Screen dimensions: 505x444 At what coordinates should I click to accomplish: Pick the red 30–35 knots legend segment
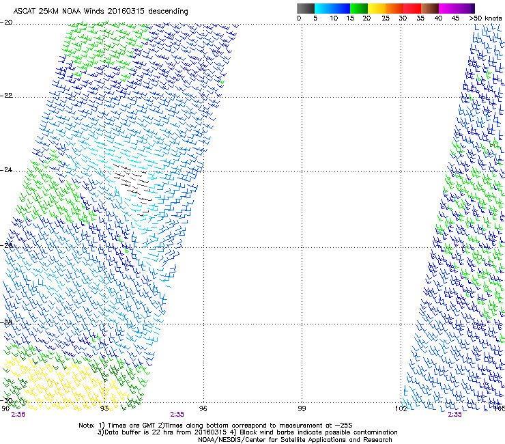(412, 8)
